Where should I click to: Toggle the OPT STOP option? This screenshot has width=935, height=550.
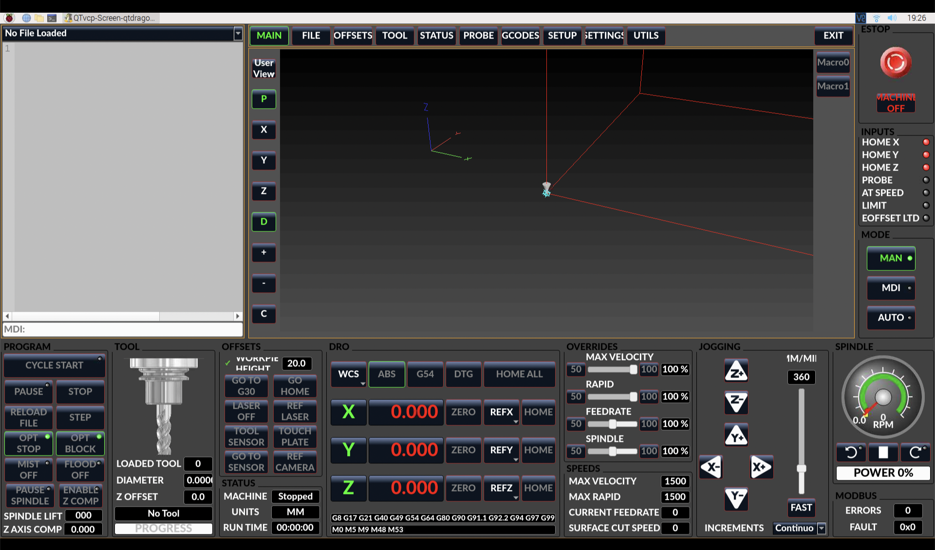pos(29,443)
